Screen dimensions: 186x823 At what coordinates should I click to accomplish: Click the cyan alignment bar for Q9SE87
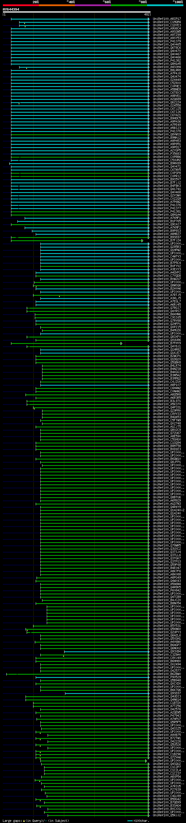(107, 693)
